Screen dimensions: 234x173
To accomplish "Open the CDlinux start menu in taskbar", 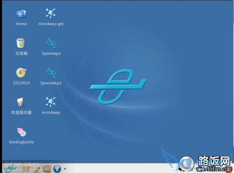I will pyautogui.click(x=10, y=169).
